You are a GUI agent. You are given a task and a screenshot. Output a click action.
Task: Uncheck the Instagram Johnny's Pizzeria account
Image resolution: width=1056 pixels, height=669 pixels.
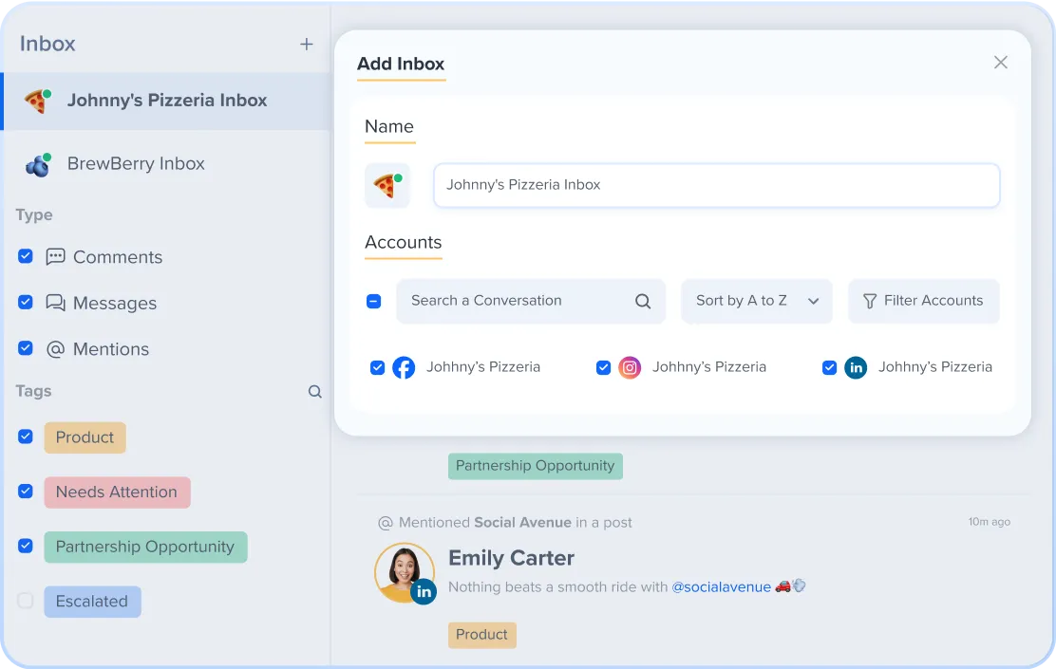603,367
